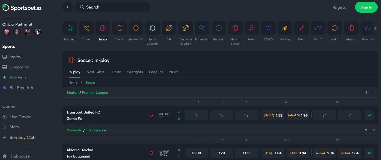
Task: Open the Featured sports star icon
Action: (x=70, y=28)
